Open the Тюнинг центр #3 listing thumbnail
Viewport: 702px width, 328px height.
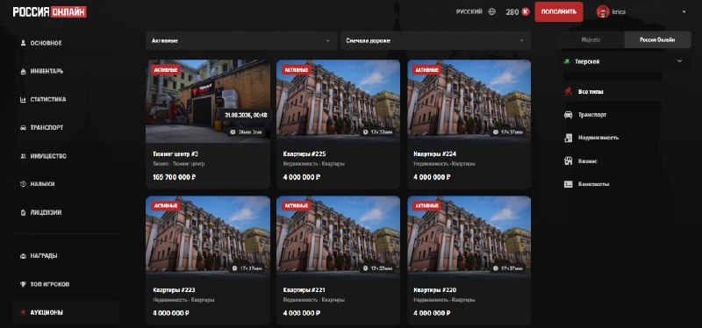click(208, 101)
